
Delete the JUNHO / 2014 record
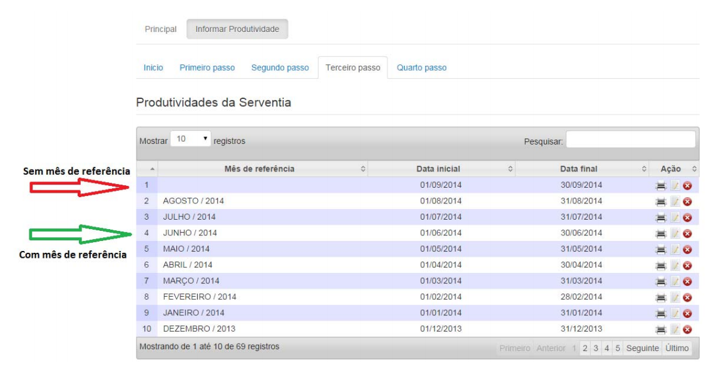[687, 233]
